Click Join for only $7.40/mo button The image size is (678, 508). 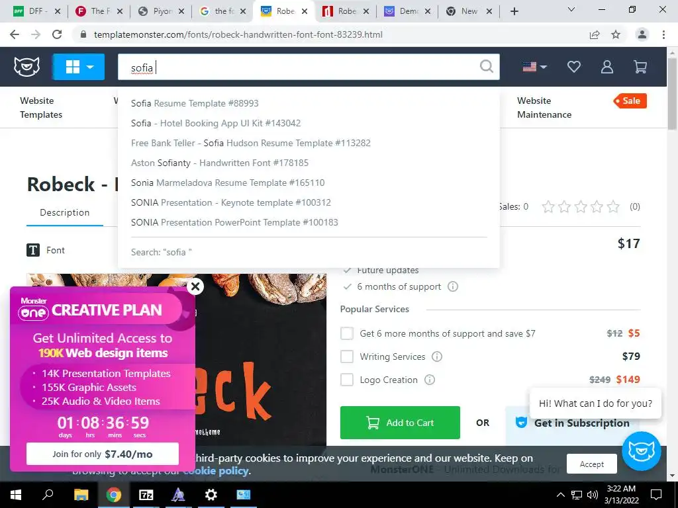tap(103, 454)
